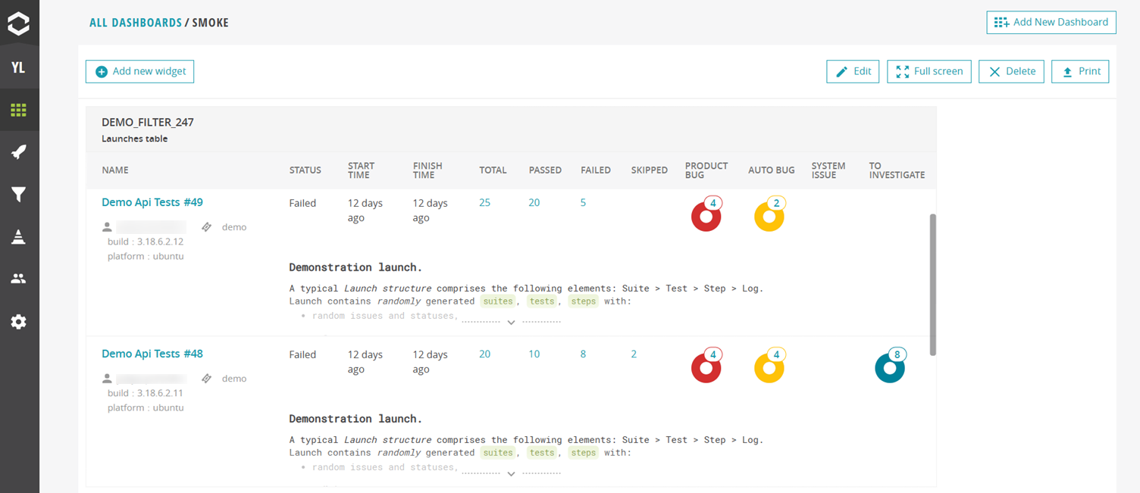The height and width of the screenshot is (493, 1140).
Task: Click the red Product Bug donut for launch #49
Action: (x=706, y=217)
